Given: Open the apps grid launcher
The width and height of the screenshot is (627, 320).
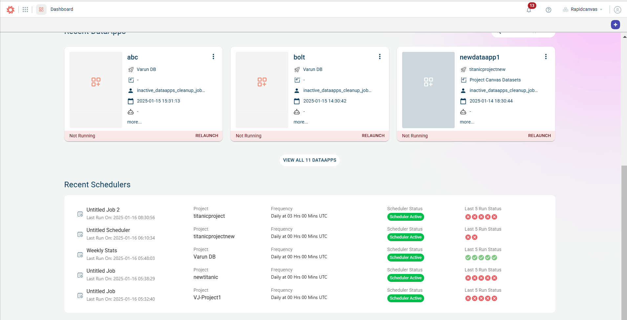Looking at the screenshot, I should (x=25, y=10).
